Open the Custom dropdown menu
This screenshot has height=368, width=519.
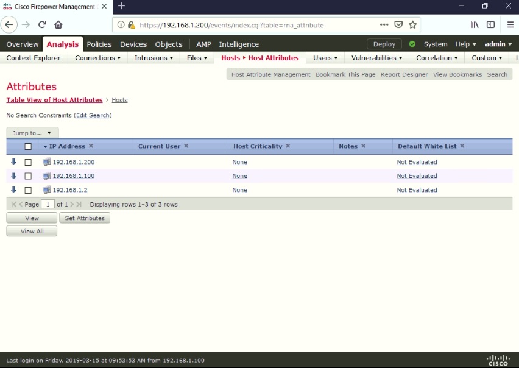(x=487, y=58)
